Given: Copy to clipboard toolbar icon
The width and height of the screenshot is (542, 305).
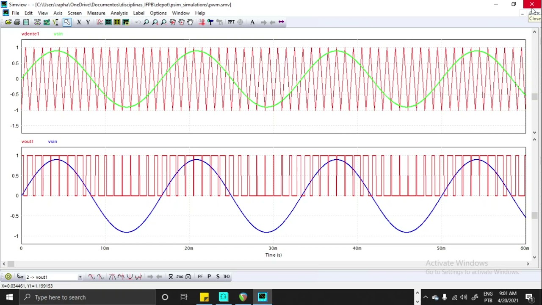Looking at the screenshot, I should (x=26, y=22).
